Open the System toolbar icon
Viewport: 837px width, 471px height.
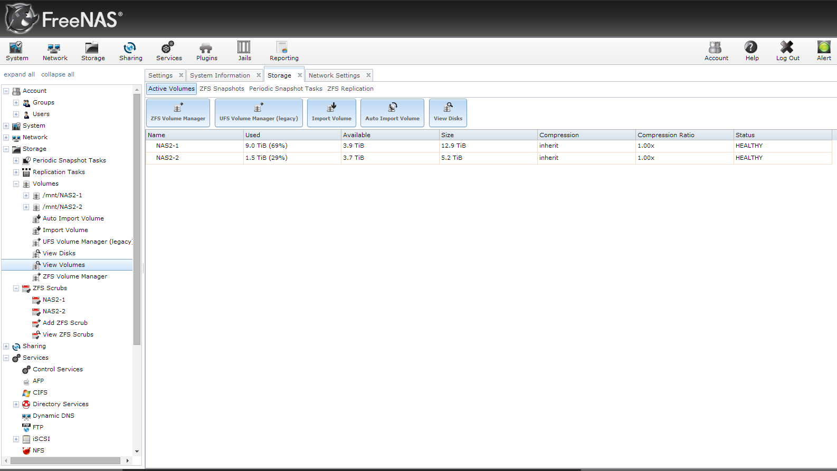click(x=17, y=51)
